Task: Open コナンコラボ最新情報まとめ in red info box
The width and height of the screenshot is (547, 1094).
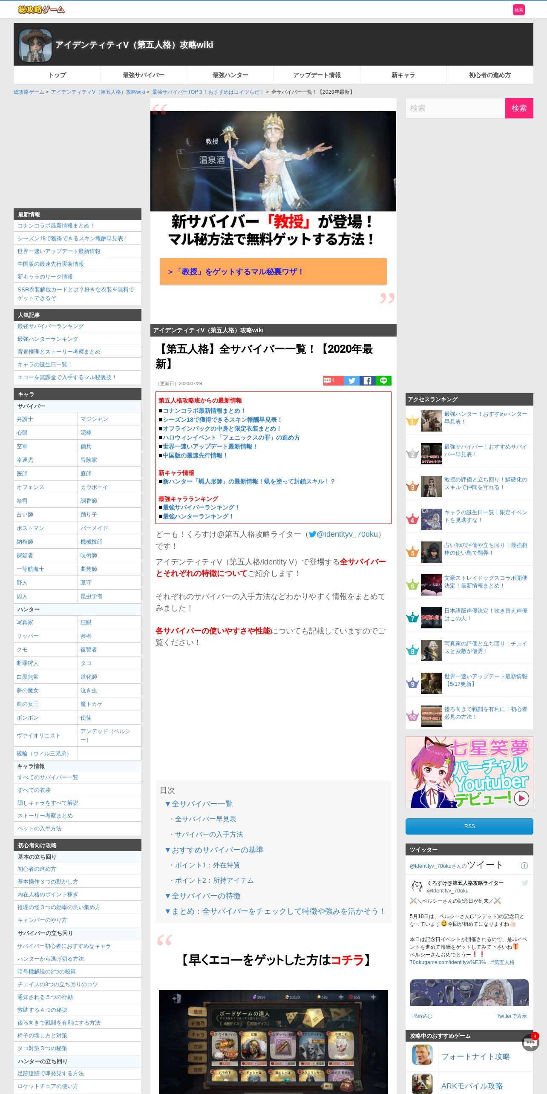Action: (204, 411)
